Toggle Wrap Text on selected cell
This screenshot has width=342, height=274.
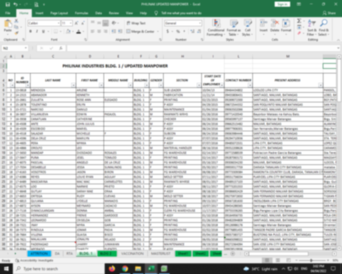[136, 23]
